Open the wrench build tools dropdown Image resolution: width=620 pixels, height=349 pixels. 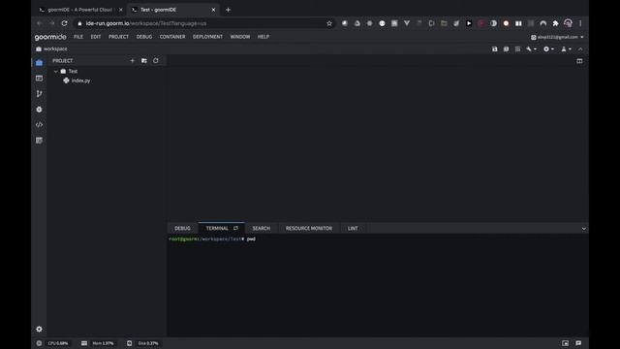coord(532,49)
